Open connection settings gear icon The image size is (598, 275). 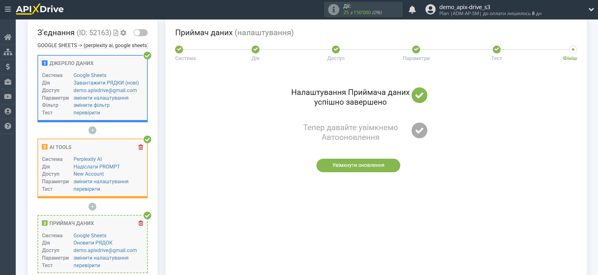coord(123,33)
